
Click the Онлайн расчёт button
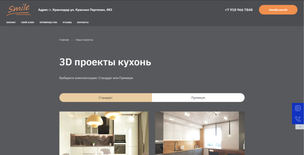click(x=278, y=10)
